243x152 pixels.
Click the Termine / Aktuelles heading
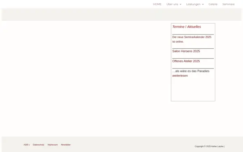click(x=187, y=27)
